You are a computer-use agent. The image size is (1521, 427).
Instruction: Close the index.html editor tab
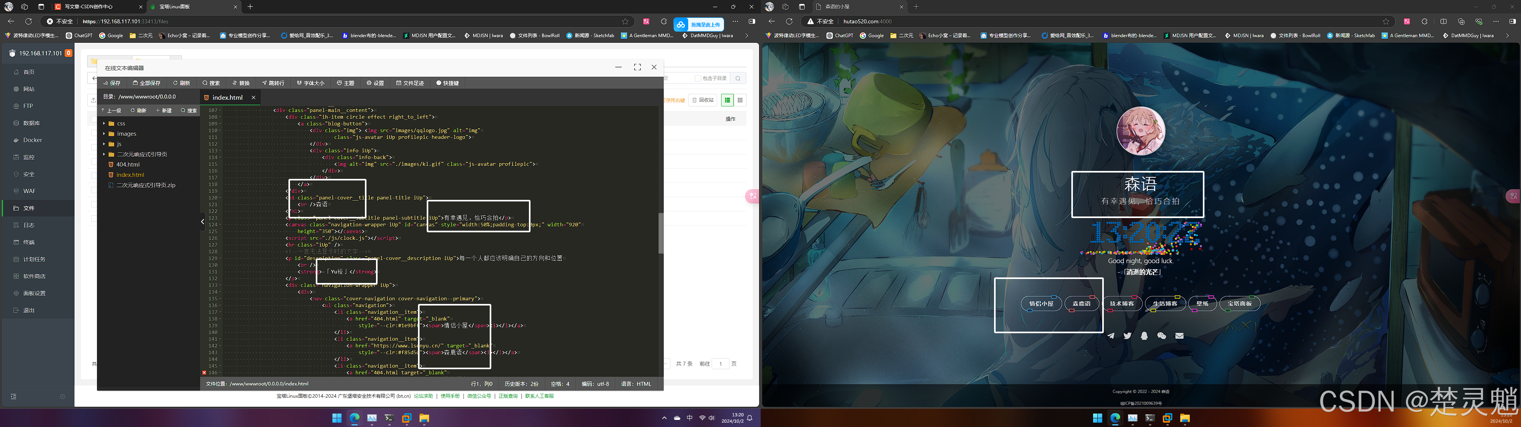click(253, 97)
